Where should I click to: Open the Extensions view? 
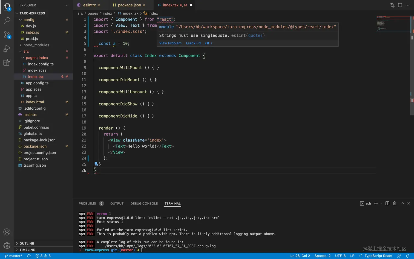[x=7, y=62]
